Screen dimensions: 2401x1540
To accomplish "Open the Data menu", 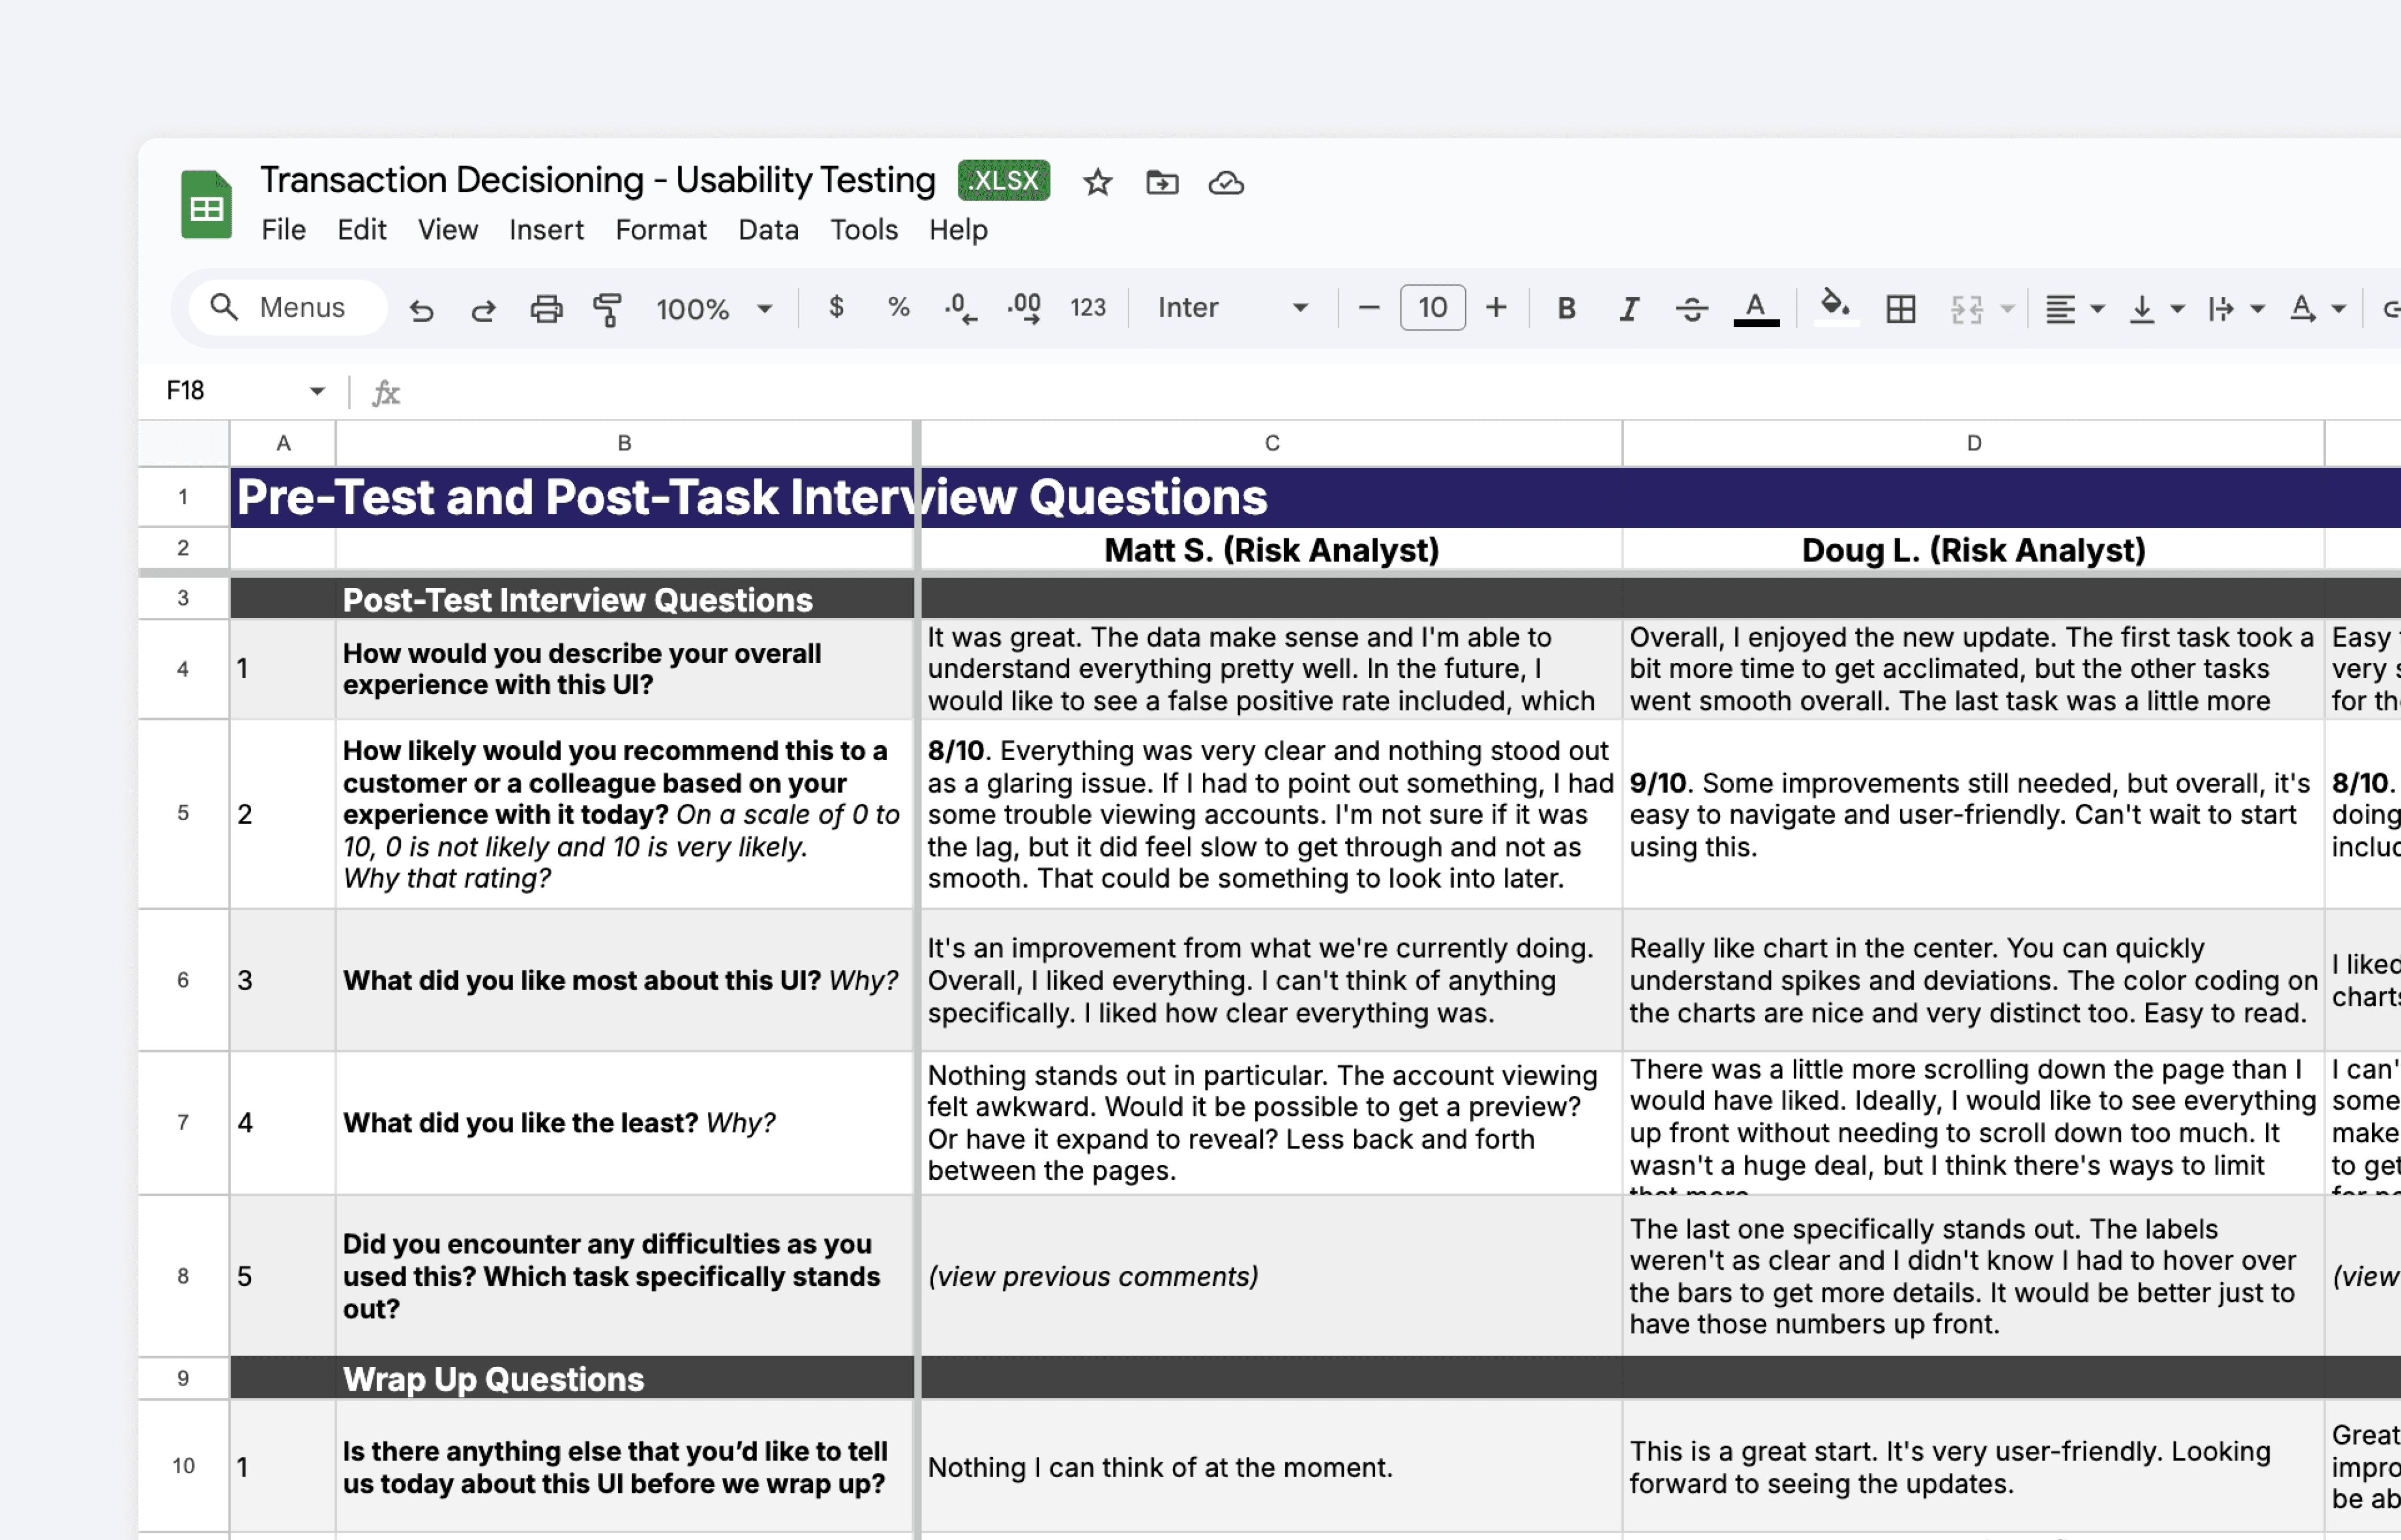I will [768, 230].
